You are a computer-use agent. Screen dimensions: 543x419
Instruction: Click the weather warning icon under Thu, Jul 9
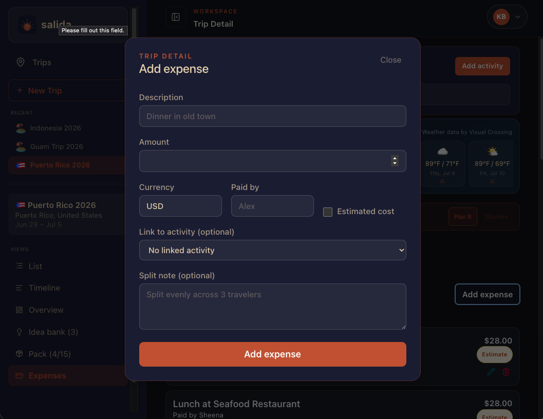(442, 181)
